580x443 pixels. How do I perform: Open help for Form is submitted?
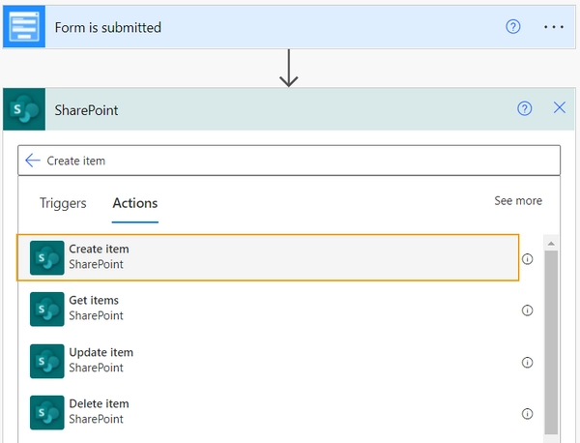[513, 27]
